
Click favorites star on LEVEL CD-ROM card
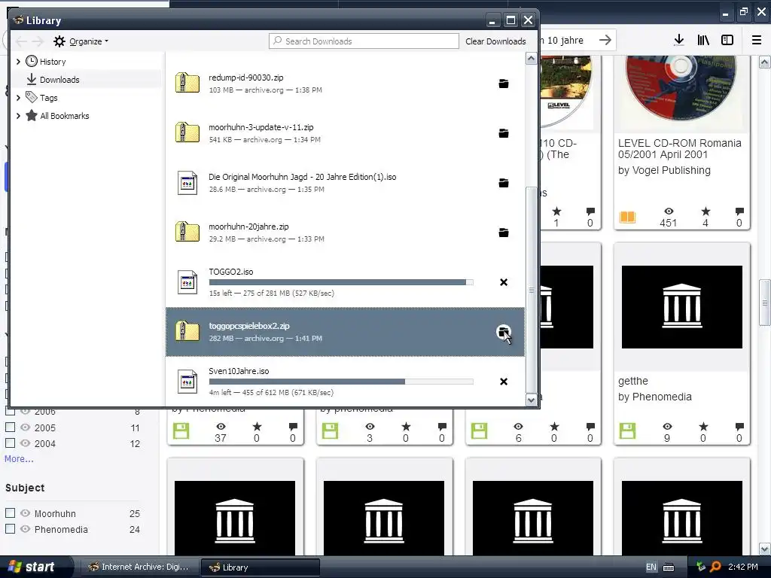705,211
